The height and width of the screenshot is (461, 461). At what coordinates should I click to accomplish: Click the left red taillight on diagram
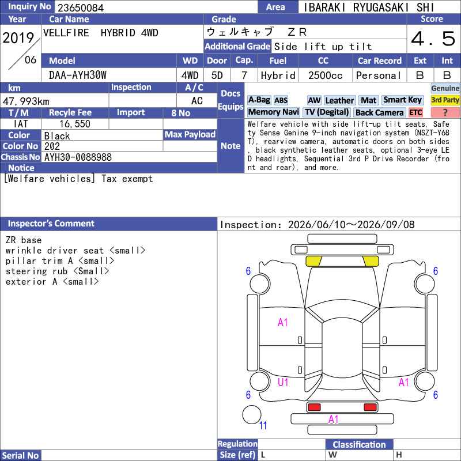[314, 407]
